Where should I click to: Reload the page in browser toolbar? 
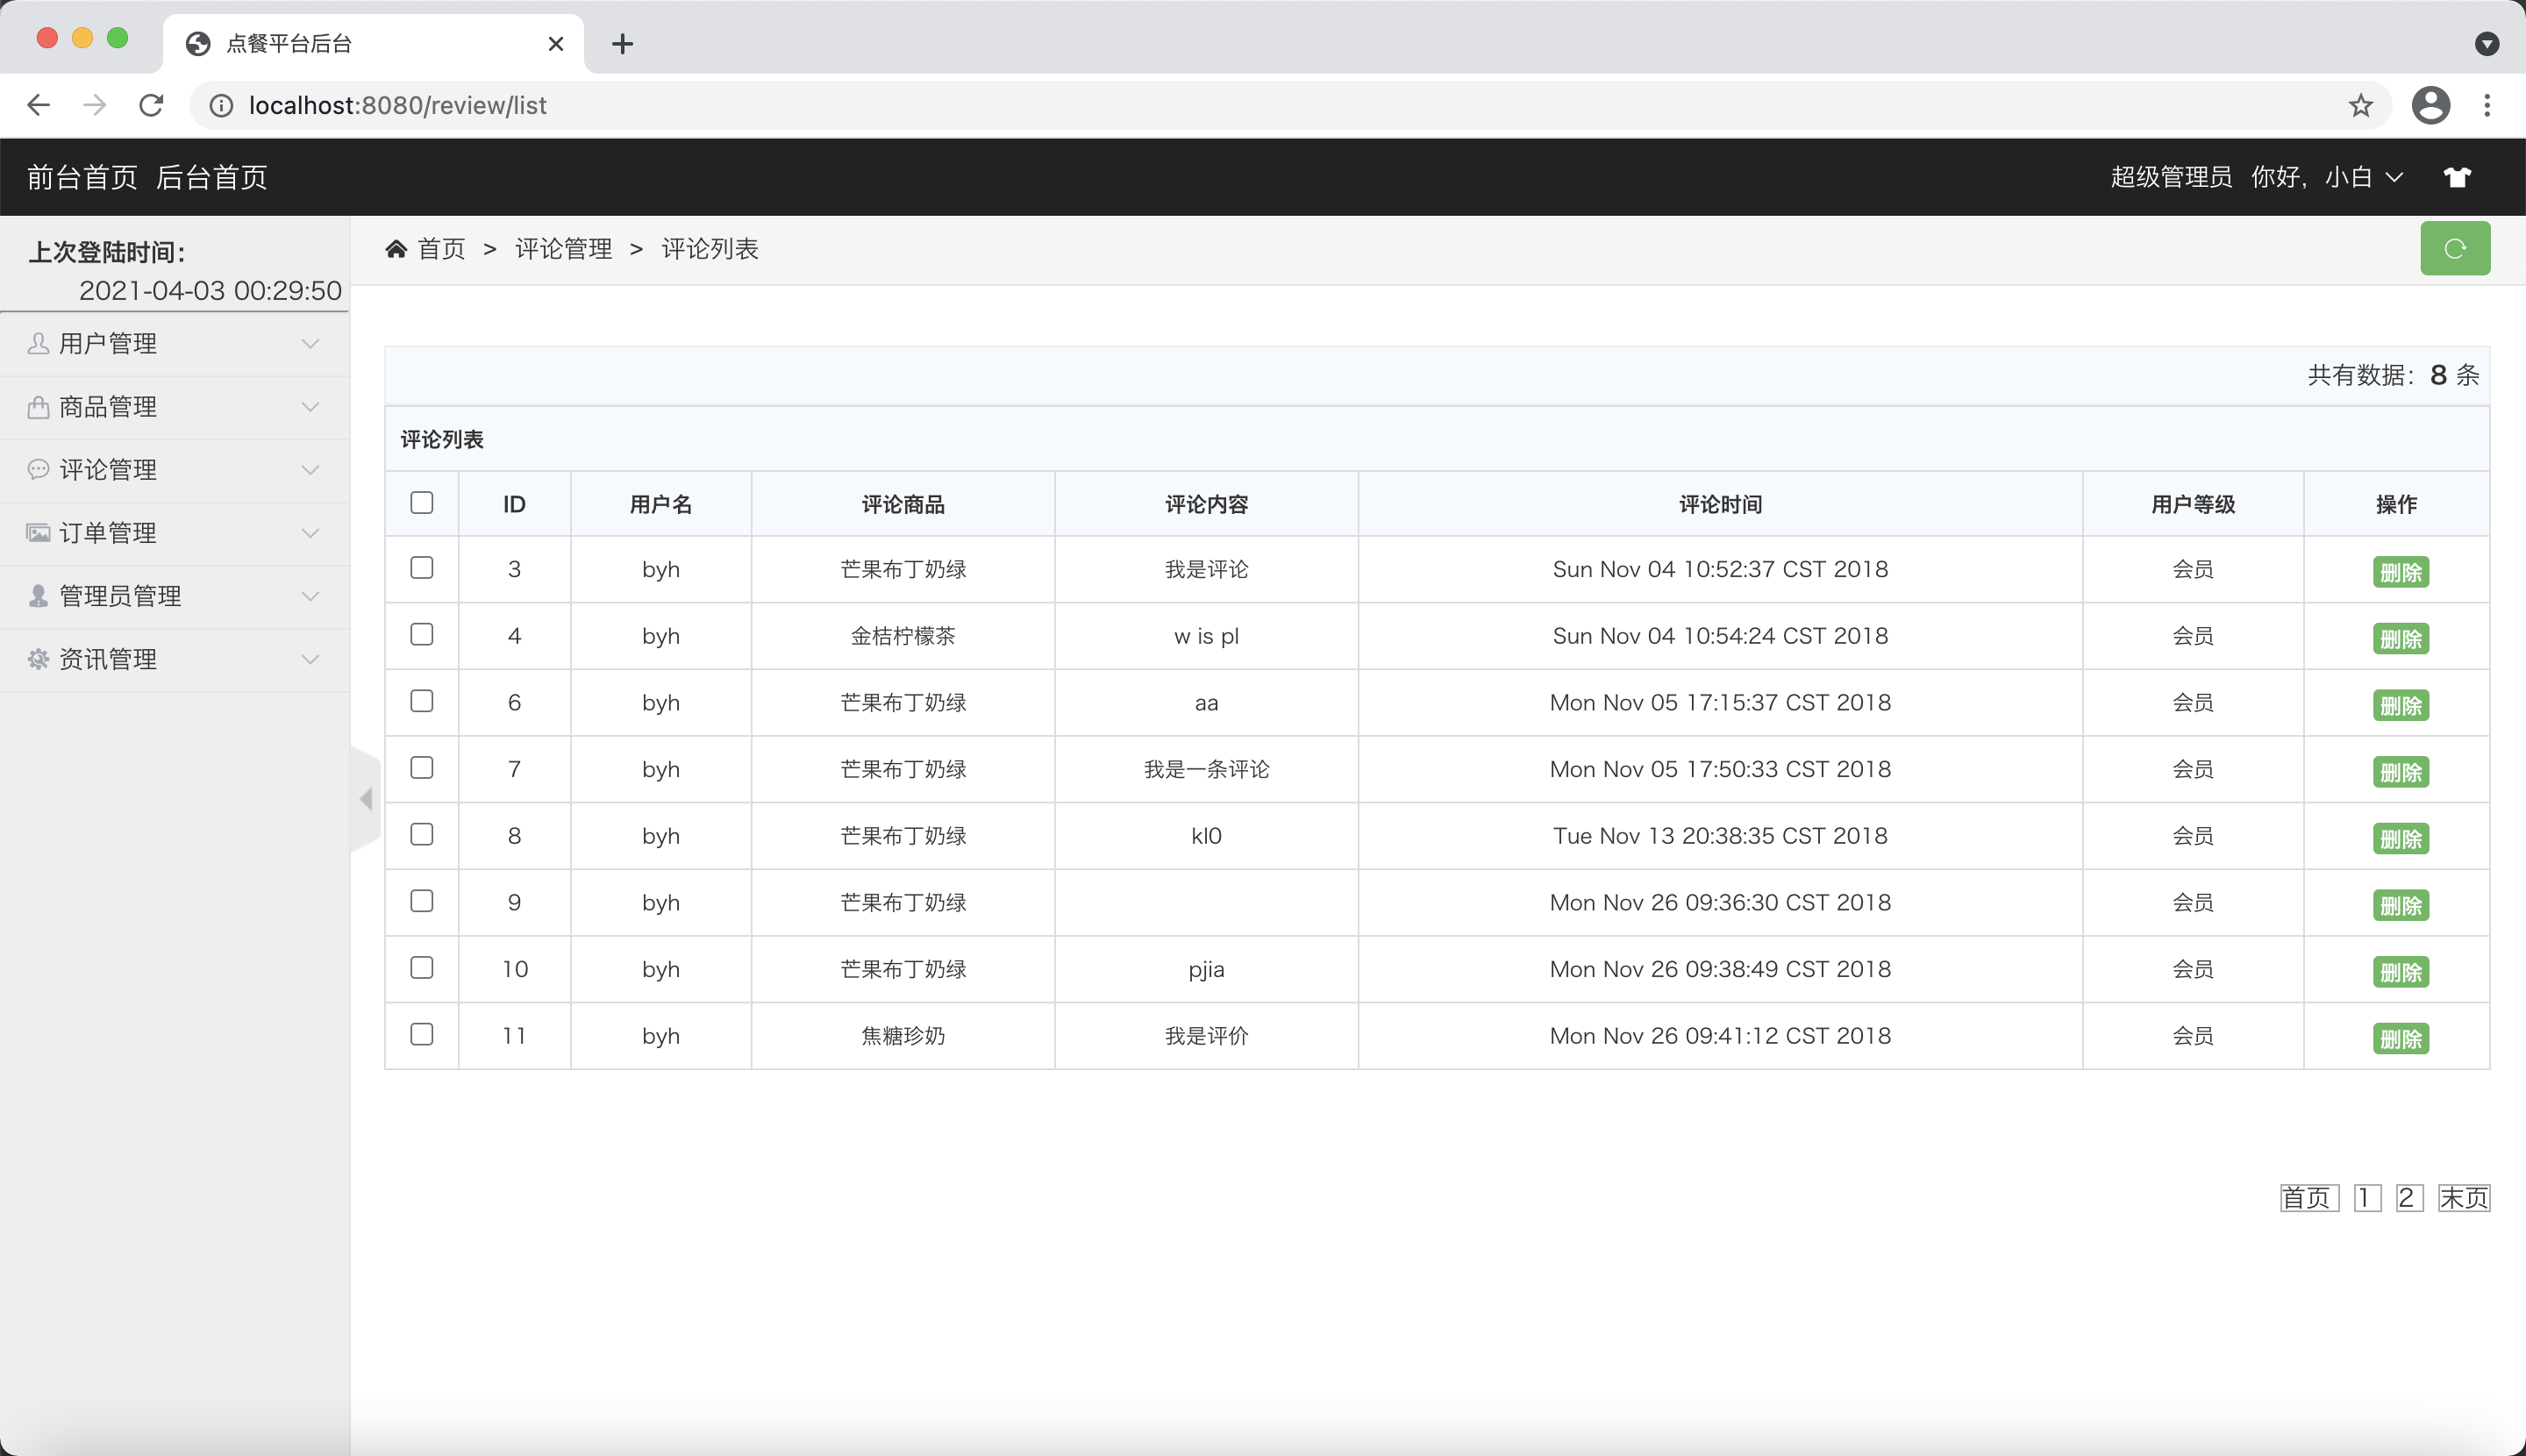(x=151, y=105)
